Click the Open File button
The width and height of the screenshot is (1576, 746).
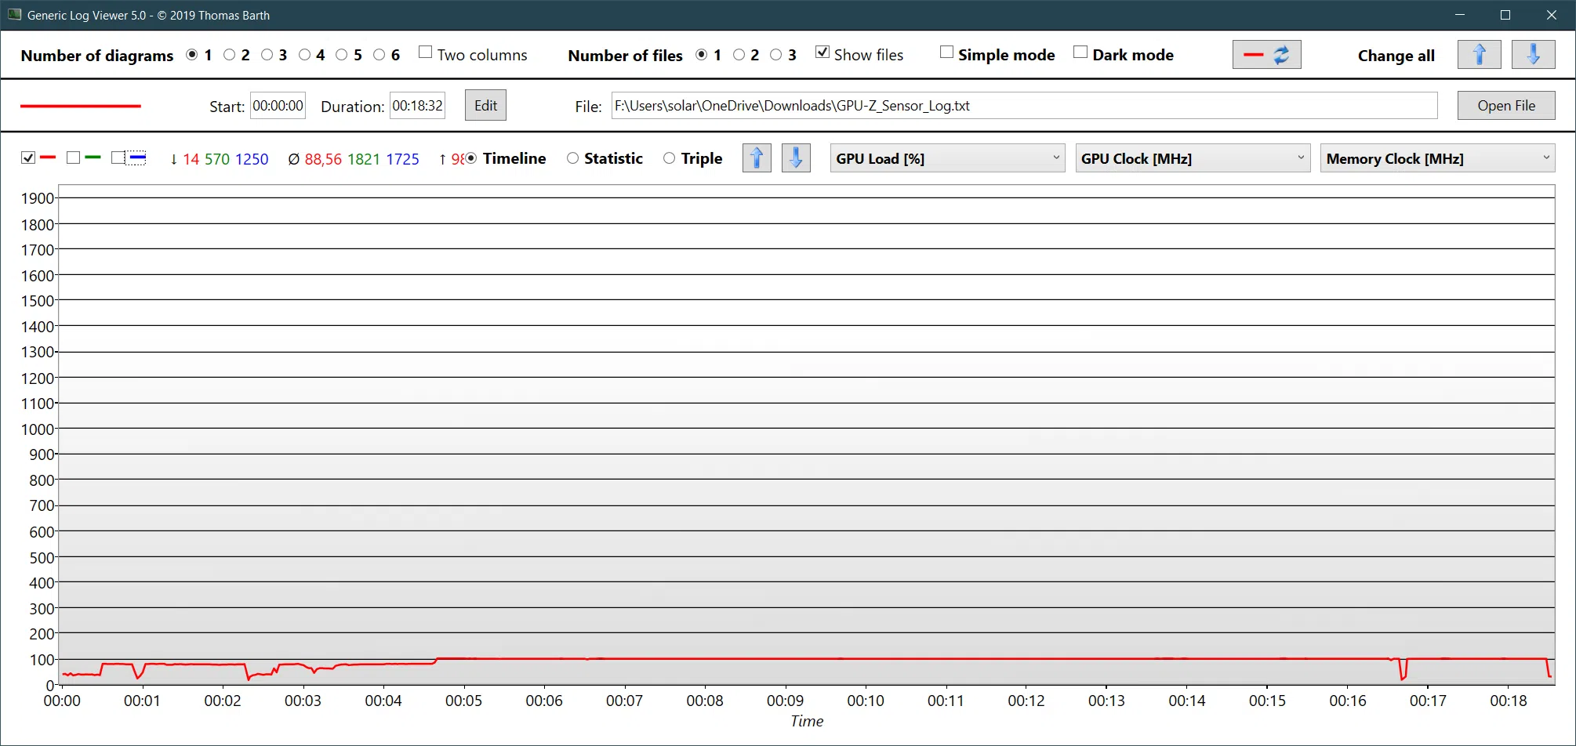1505,106
